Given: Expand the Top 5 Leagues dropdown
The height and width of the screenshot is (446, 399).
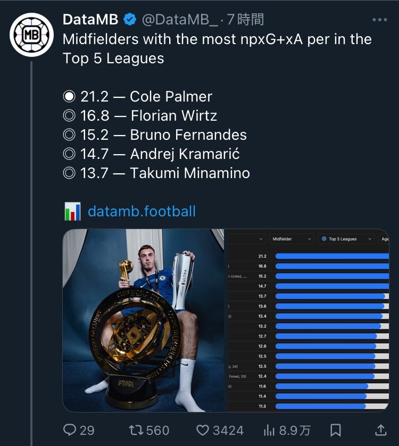Looking at the screenshot, I should coord(346,239).
